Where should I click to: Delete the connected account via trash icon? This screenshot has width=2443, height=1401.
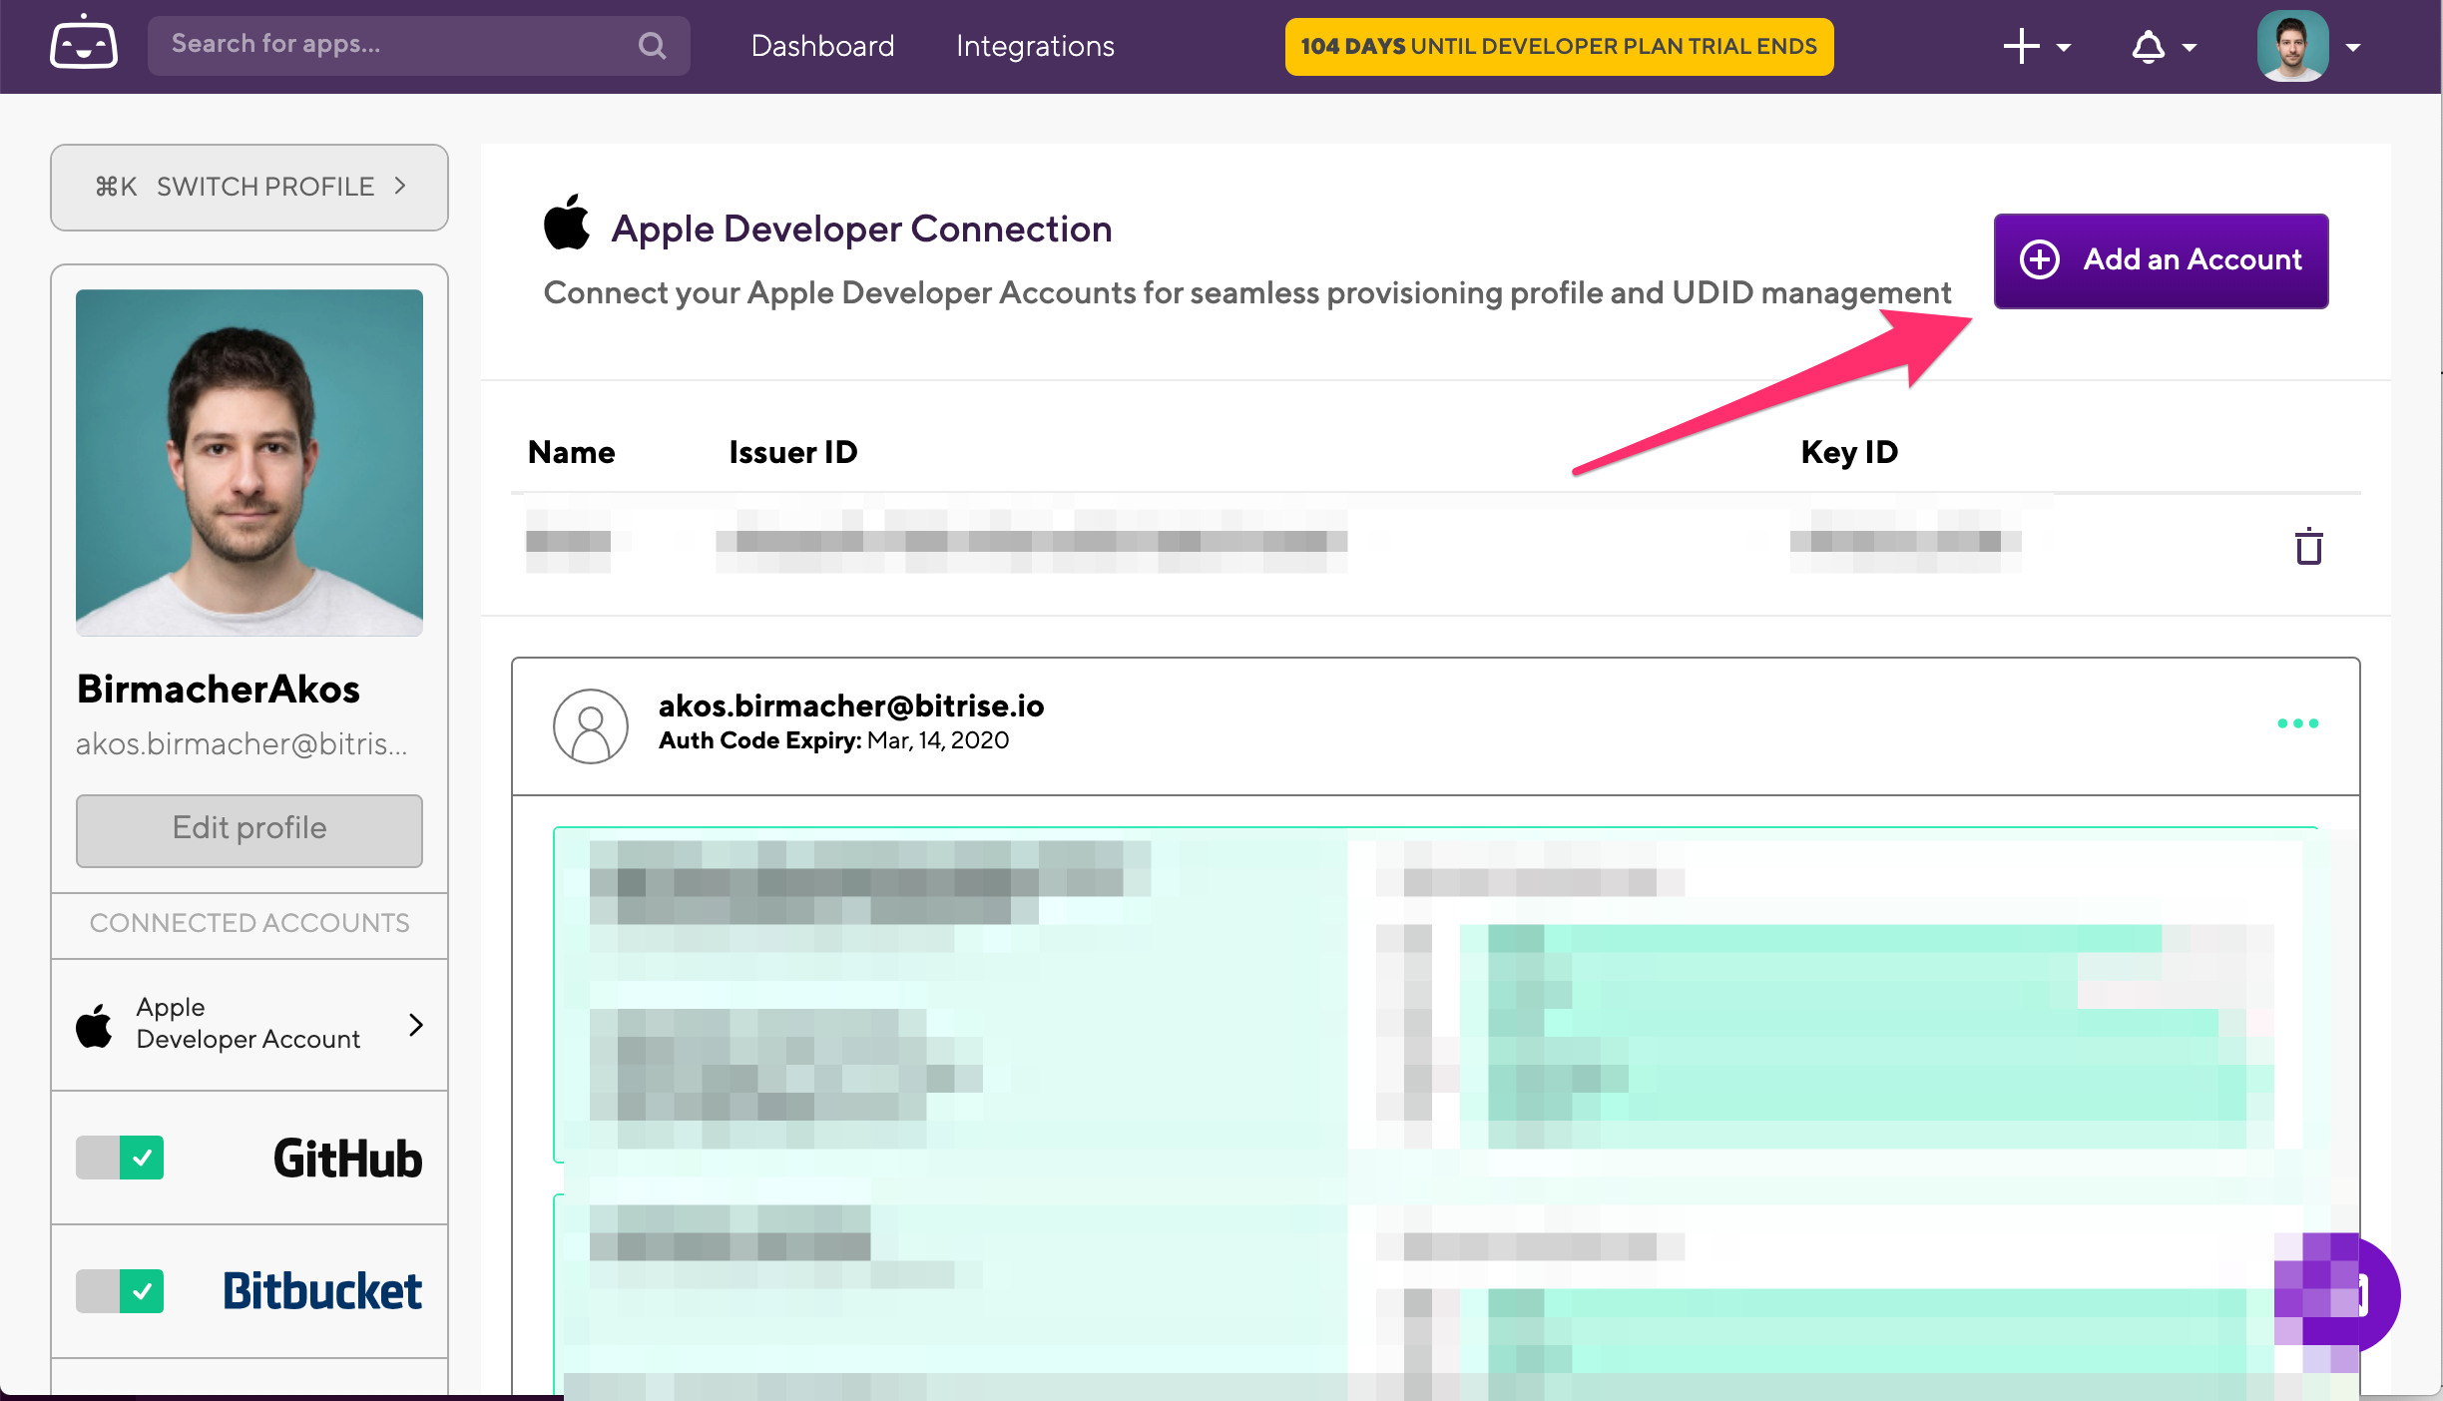[x=2308, y=545]
